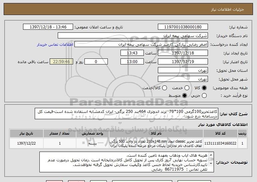
Task: Click the delivery province field تهران
Action: click(183, 70)
